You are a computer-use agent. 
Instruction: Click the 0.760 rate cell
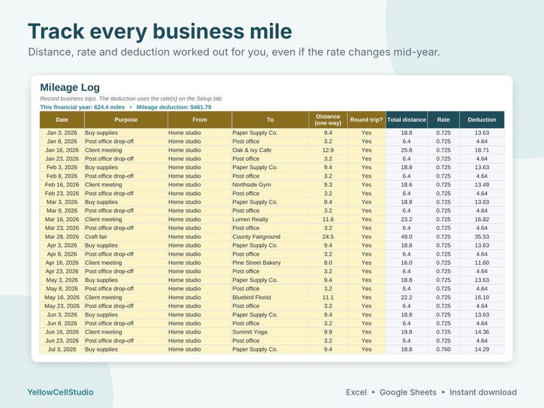click(443, 349)
